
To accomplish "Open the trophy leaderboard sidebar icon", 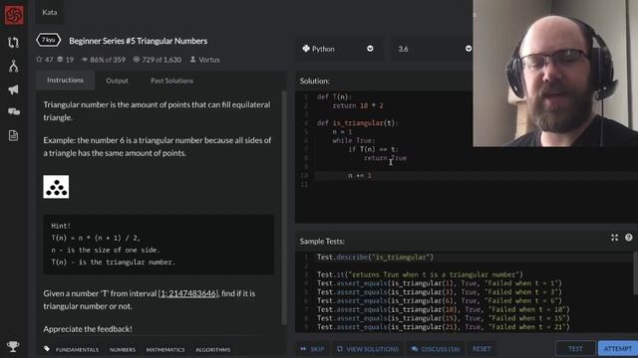I will pyautogui.click(x=13, y=346).
